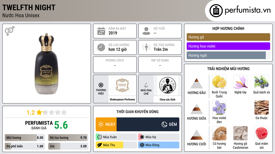Open the Hoa violet đen note image
This screenshot has width=275, height=154.
point(219,107)
